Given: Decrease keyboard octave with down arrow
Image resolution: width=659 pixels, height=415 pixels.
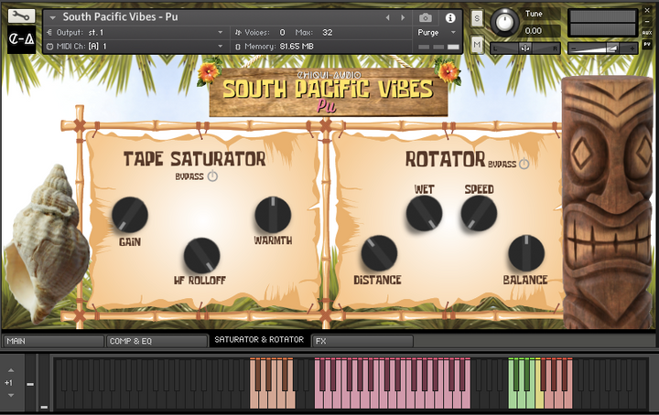Looking at the screenshot, I should tap(11, 395).
